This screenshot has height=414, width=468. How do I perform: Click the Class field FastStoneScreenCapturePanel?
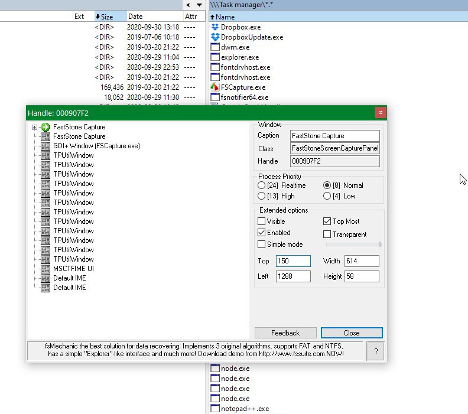[334, 148]
